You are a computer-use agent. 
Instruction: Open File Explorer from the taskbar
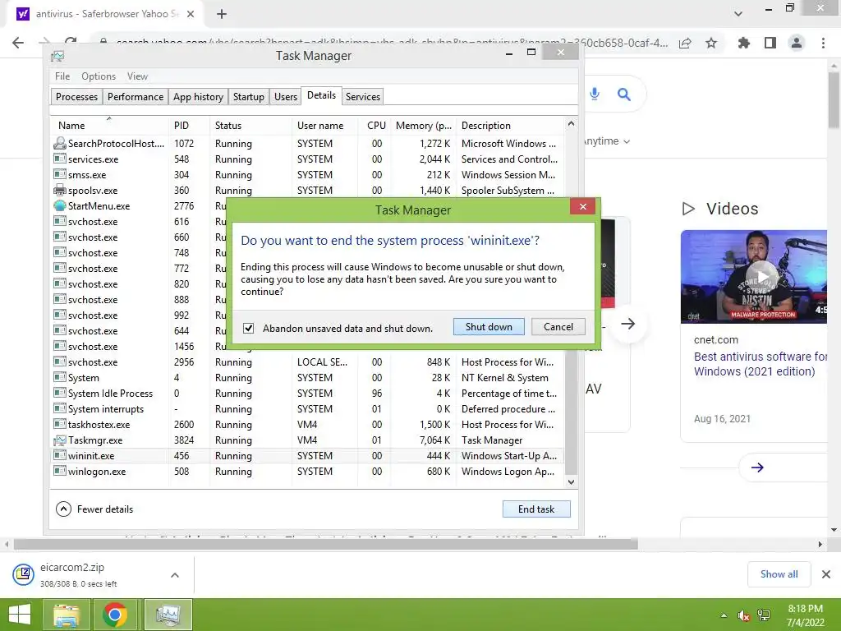click(x=67, y=615)
